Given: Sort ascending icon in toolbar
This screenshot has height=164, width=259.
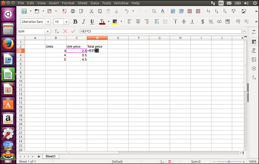Looking at the screenshot, I should pyautogui.click(x=217, y=11).
